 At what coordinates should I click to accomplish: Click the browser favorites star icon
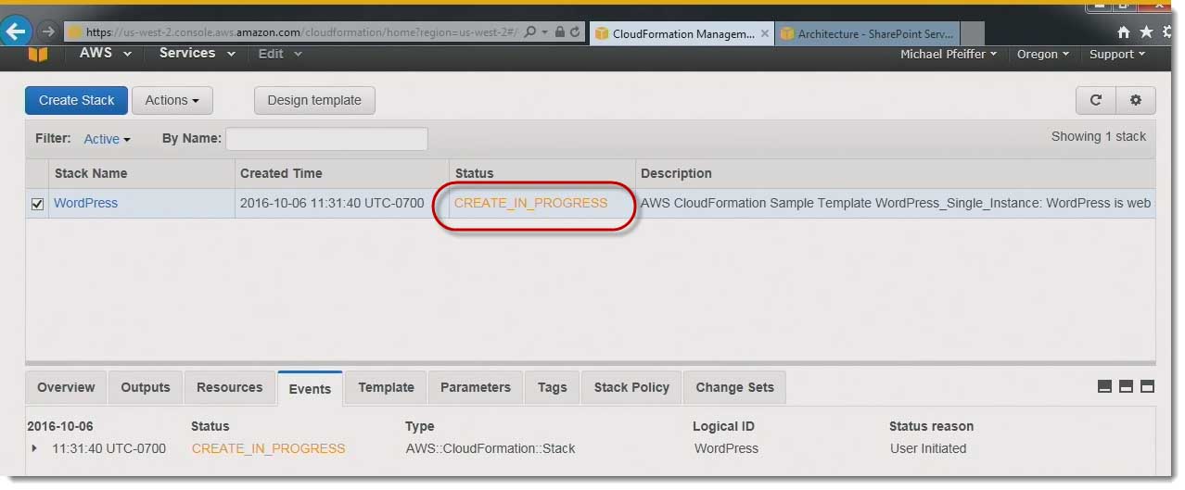pos(1147,32)
